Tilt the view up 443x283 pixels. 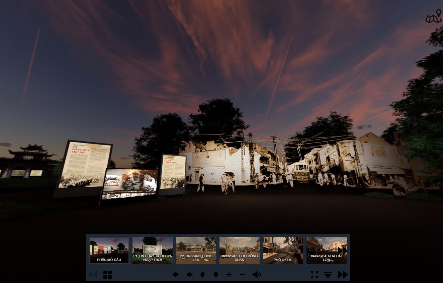[x=202, y=275]
